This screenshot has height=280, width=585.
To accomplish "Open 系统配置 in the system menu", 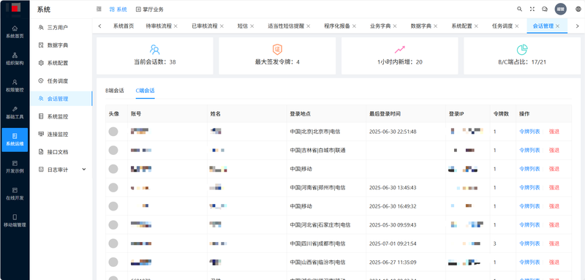I will click(x=61, y=63).
